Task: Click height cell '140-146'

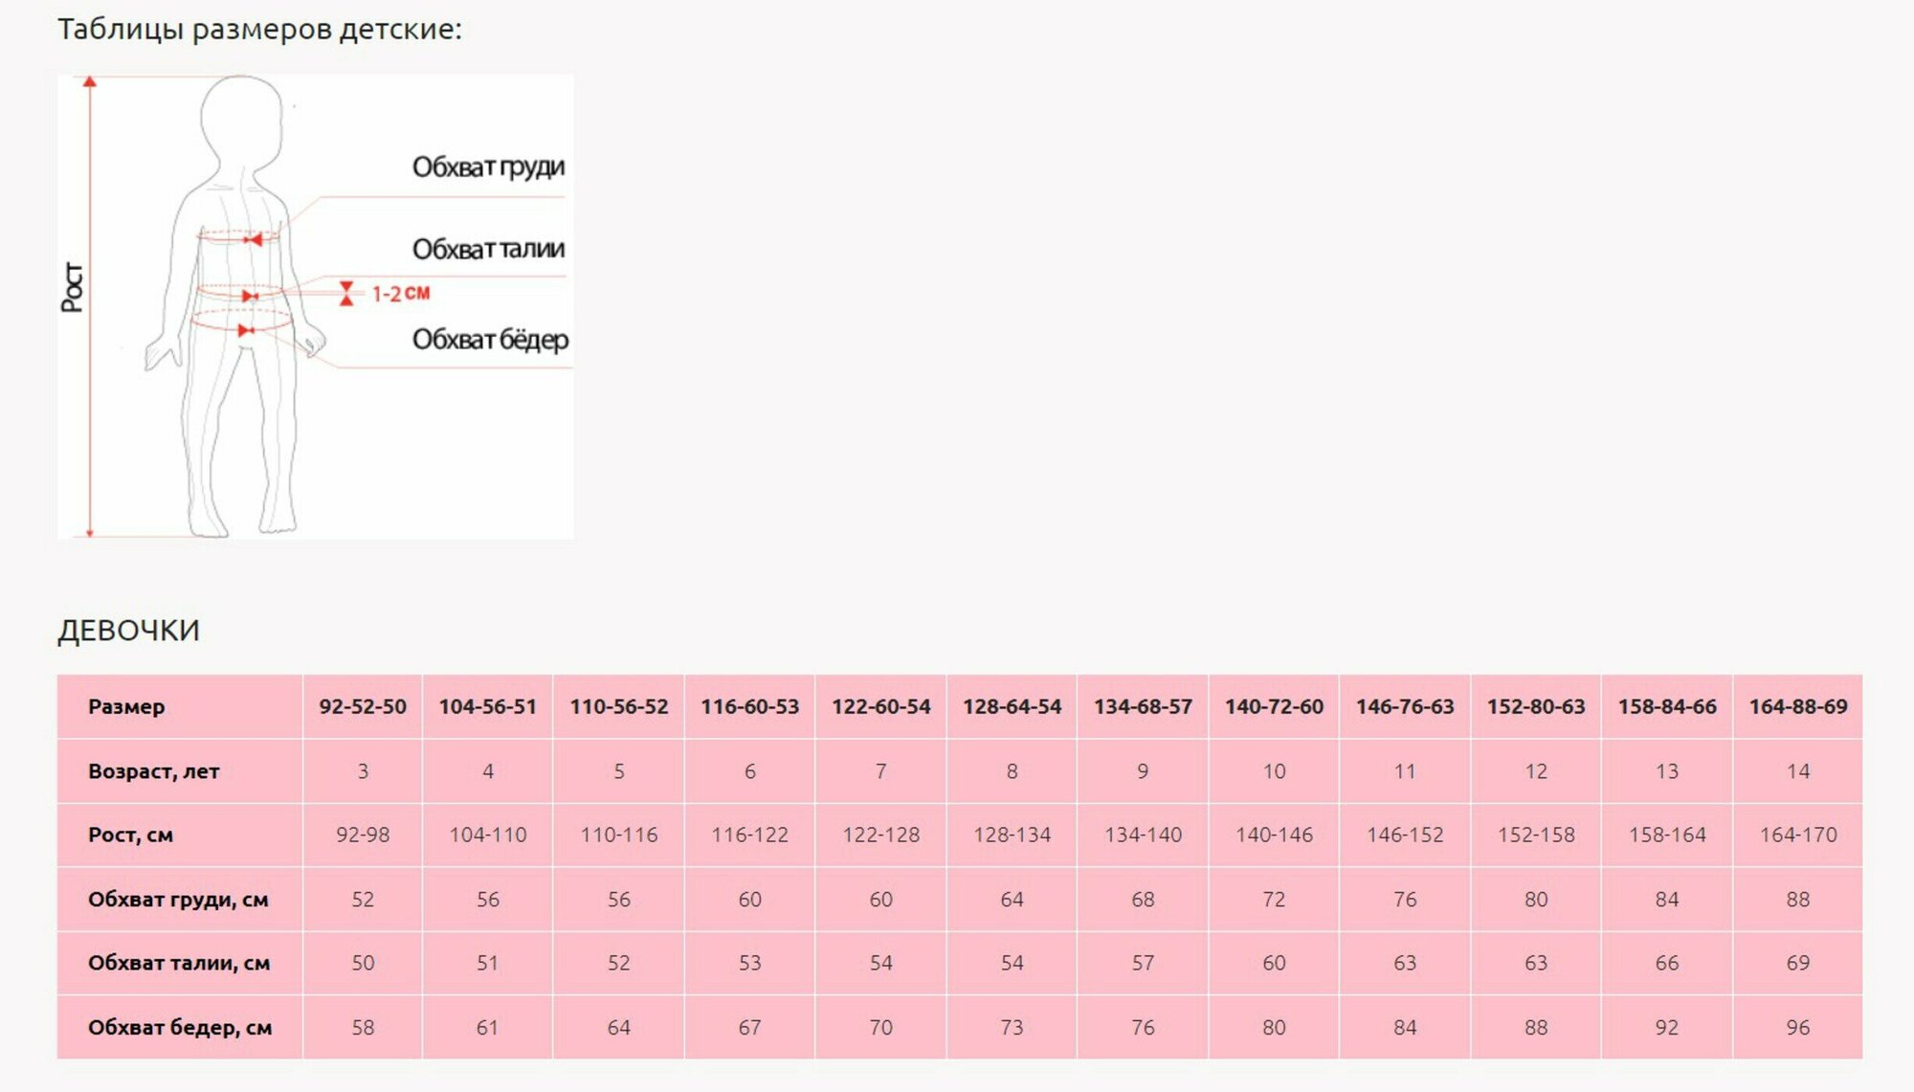Action: click(1274, 835)
